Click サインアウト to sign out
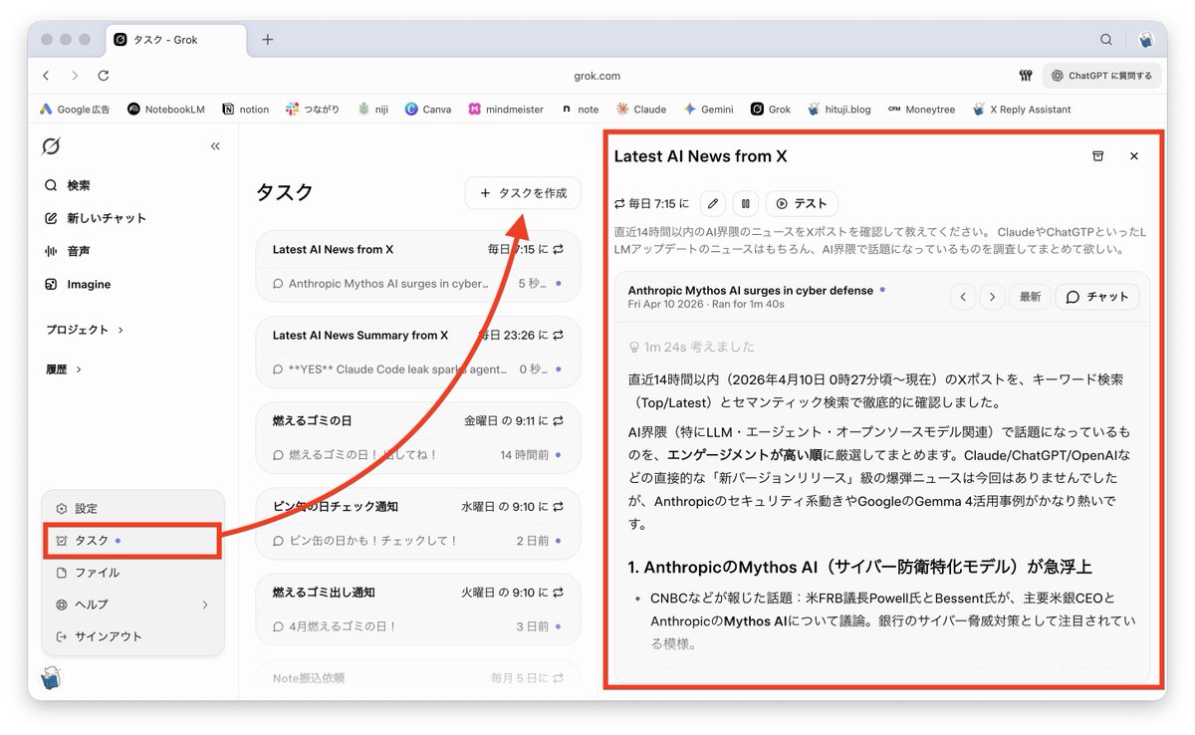Image resolution: width=1195 pixels, height=735 pixels. 132,636
